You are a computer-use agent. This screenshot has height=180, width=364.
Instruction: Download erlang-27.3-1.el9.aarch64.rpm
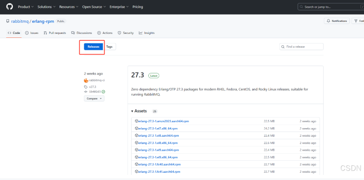pyautogui.click(x=159, y=150)
